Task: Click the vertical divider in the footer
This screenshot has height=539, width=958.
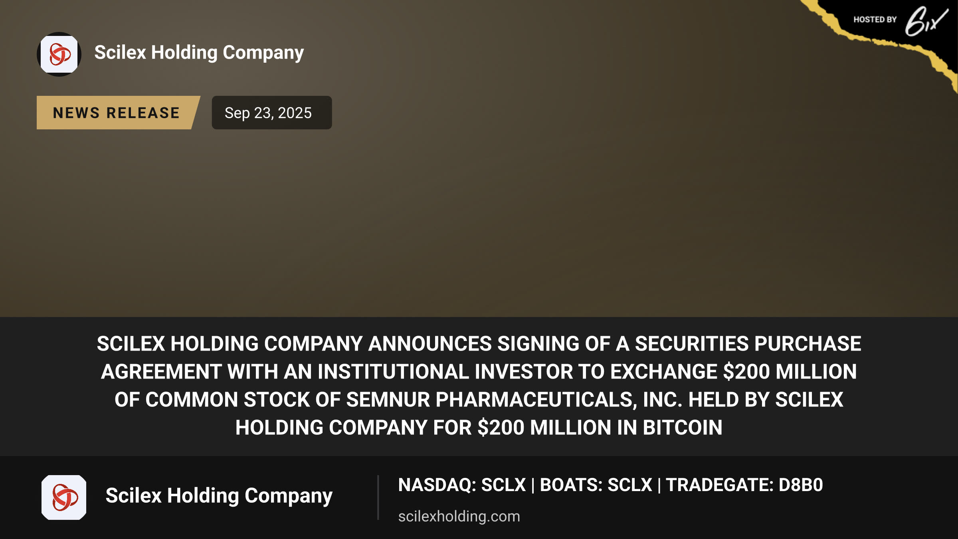Action: coord(378,497)
